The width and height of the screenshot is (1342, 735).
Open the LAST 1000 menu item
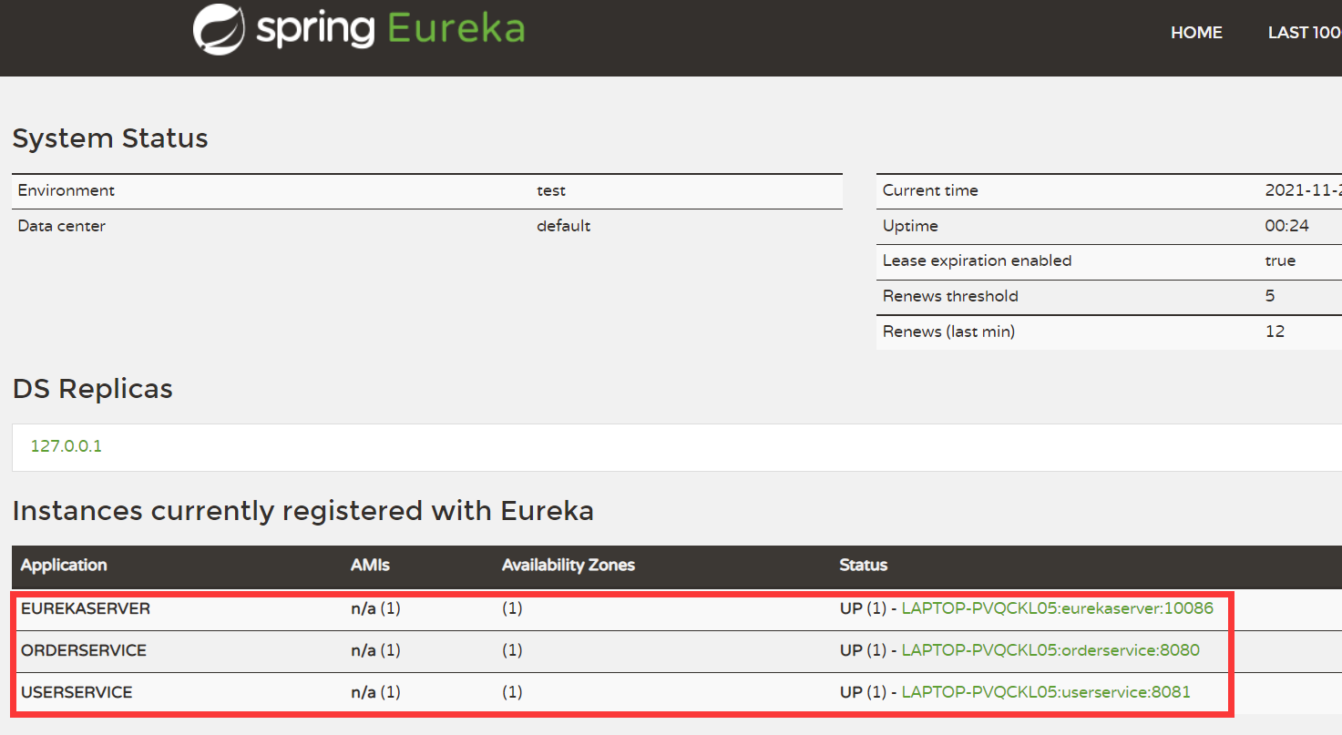pyautogui.click(x=1305, y=32)
